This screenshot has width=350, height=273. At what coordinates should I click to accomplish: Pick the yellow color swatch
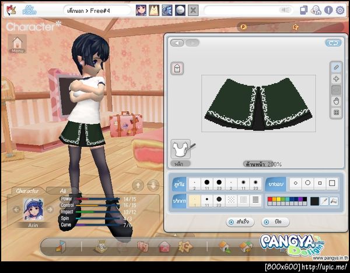(x=279, y=199)
